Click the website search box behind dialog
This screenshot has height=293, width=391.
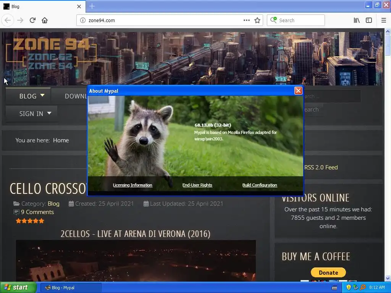pyautogui.click(x=332, y=96)
